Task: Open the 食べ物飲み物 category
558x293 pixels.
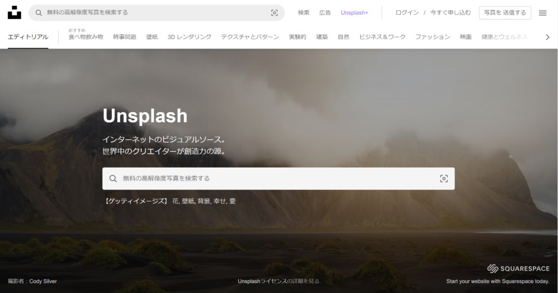Action: (x=86, y=37)
